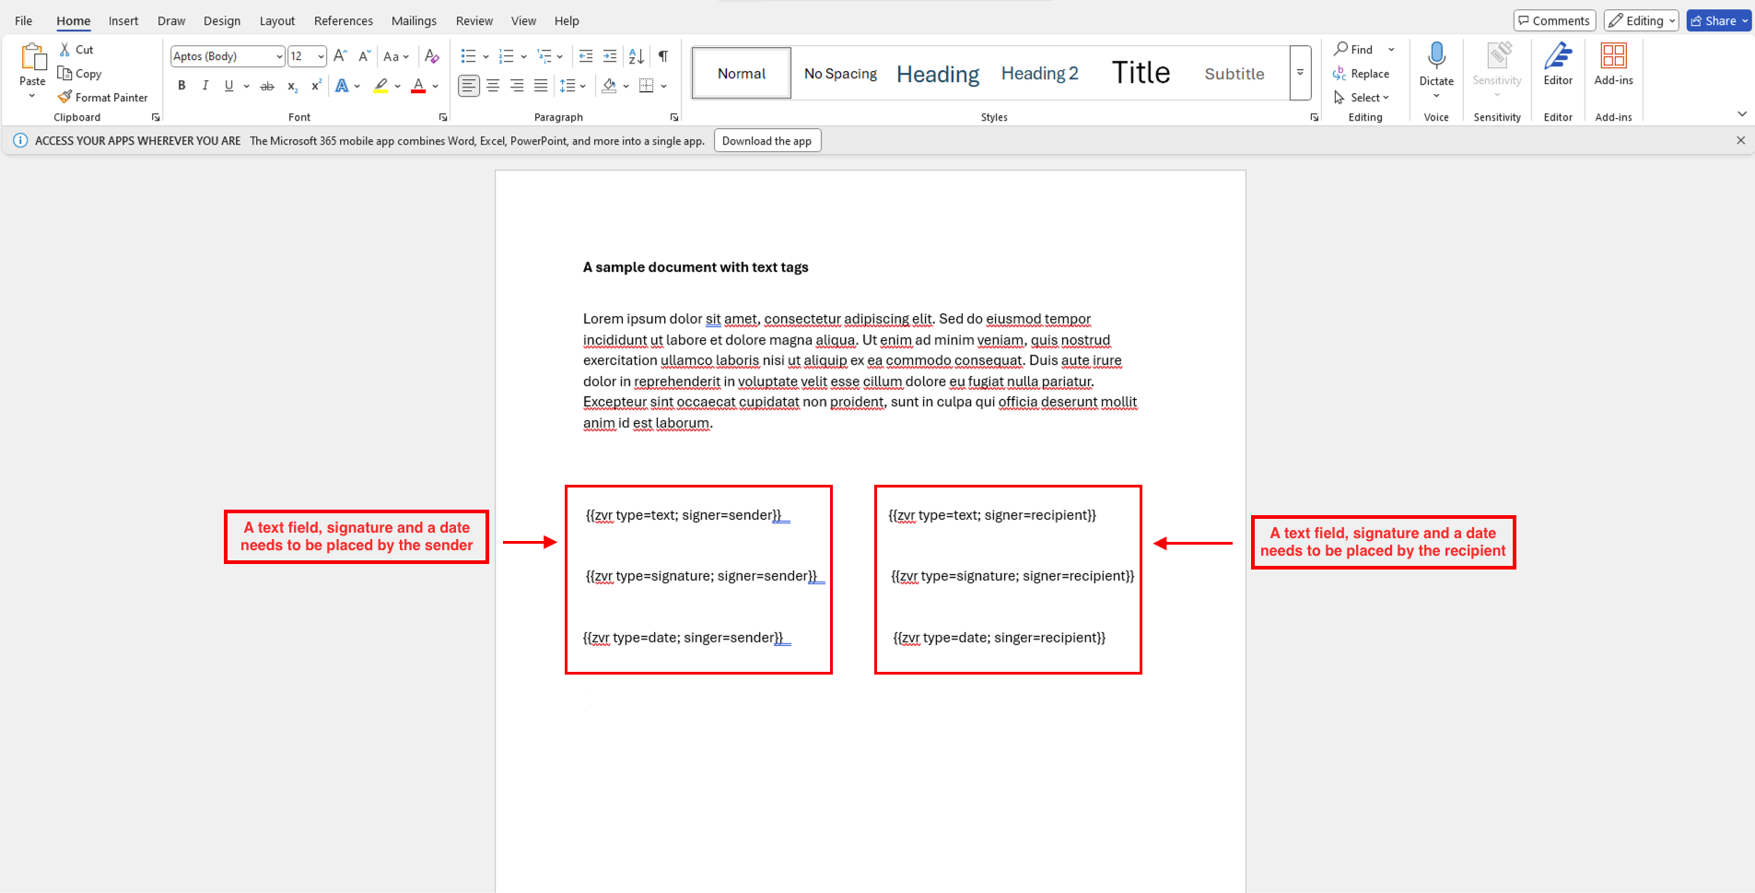
Task: Toggle subscript formatting
Action: click(292, 86)
